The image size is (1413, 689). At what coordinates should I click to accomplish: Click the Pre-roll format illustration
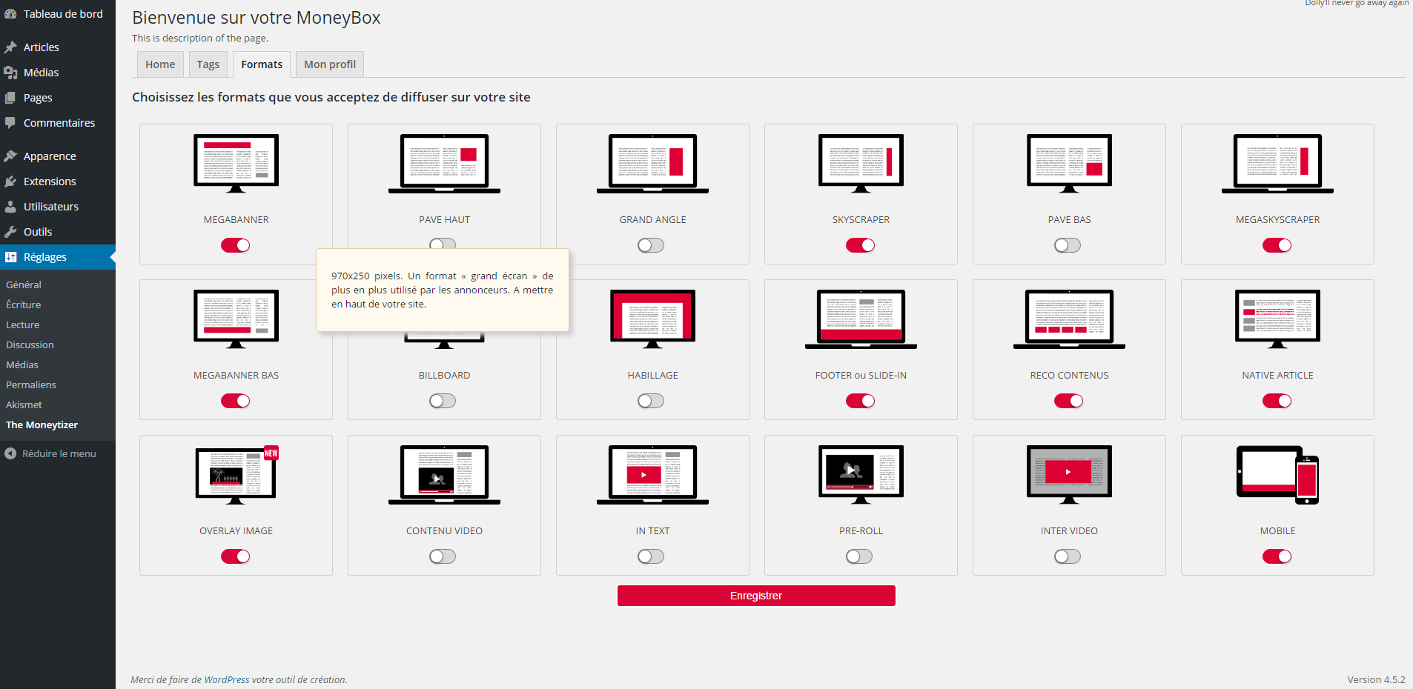(861, 475)
